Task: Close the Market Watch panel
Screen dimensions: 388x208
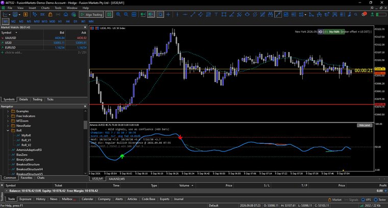Action: click(85, 28)
